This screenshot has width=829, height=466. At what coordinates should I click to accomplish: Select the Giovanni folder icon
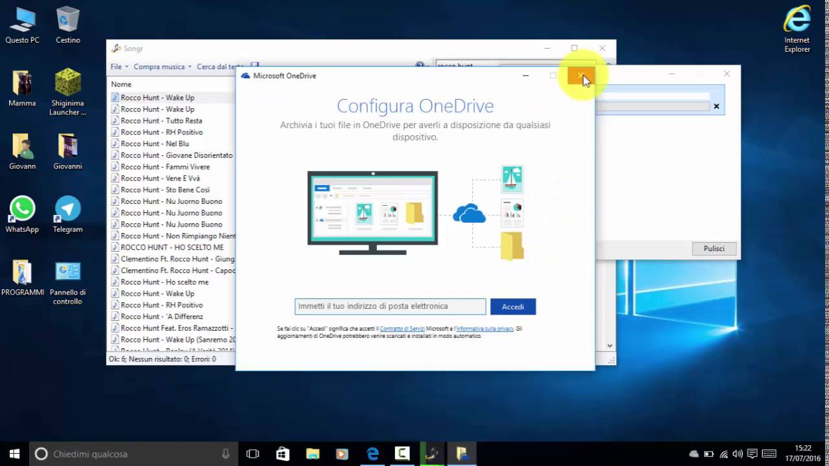point(68,151)
